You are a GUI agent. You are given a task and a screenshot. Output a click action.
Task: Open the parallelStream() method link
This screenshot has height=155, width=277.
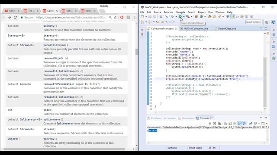[x=56, y=45]
